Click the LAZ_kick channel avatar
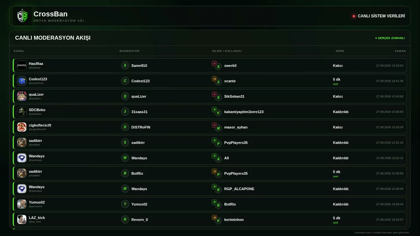This screenshot has height=236, width=420. pos(22,220)
